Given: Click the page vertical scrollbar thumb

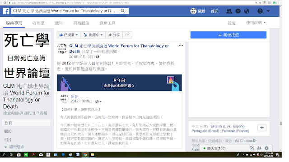Looking at the screenshot, I should [x=281, y=123].
